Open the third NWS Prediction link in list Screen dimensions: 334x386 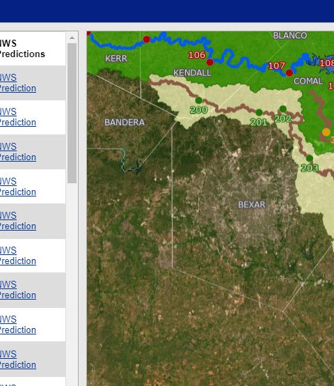click(x=17, y=152)
